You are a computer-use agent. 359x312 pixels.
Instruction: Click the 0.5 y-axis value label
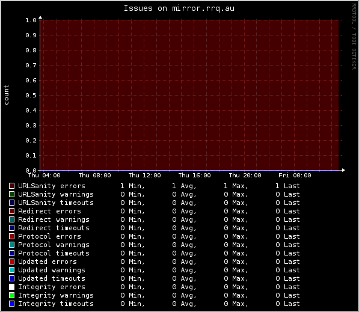31,95
